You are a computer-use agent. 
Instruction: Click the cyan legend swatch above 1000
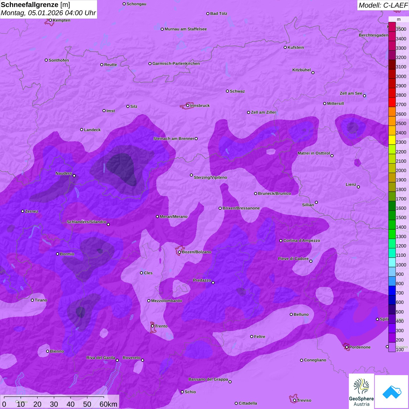tap(392, 262)
